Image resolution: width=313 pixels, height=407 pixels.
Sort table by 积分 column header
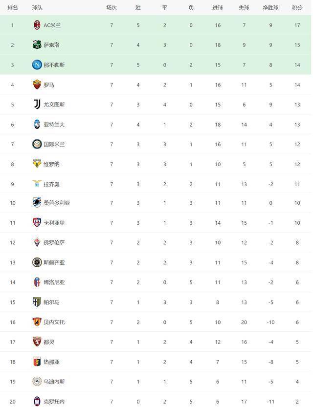tap(297, 8)
